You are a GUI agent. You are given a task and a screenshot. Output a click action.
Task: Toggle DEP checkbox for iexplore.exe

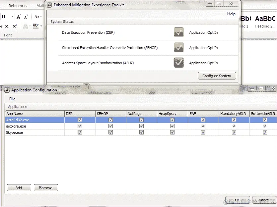click(x=80, y=126)
